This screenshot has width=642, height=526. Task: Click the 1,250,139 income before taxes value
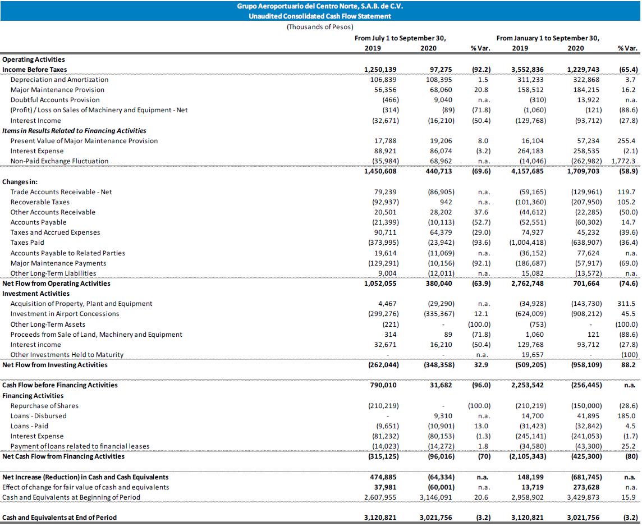click(x=381, y=70)
